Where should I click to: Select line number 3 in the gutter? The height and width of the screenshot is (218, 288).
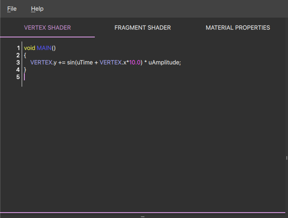coord(18,62)
